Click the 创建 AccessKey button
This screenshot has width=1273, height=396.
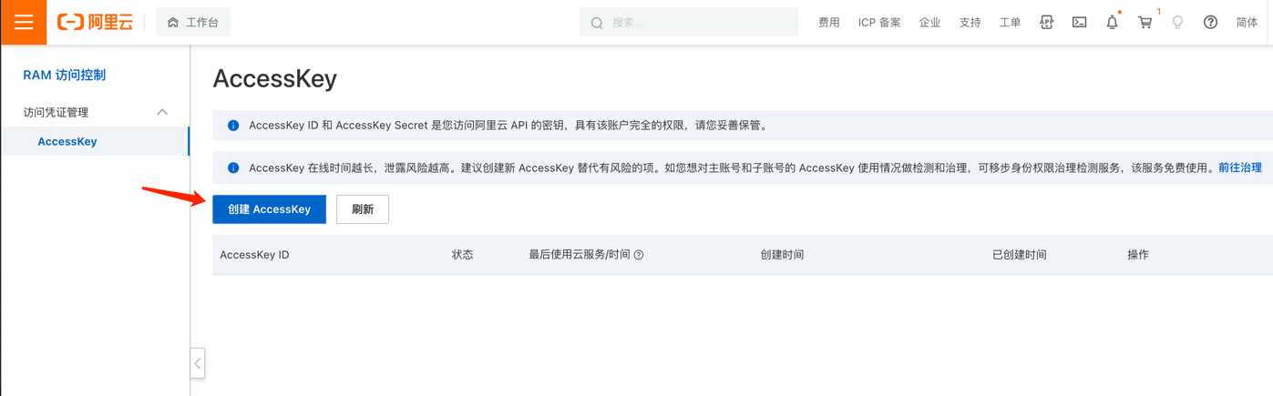269,209
